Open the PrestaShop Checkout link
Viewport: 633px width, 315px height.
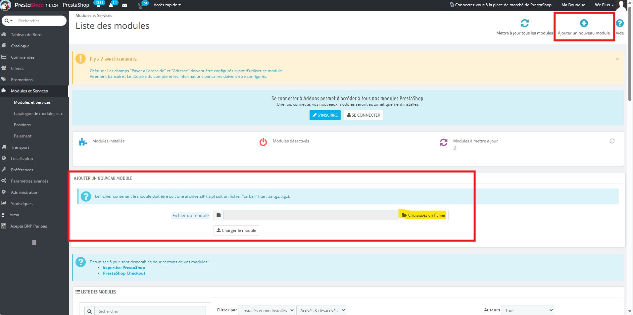click(x=124, y=273)
